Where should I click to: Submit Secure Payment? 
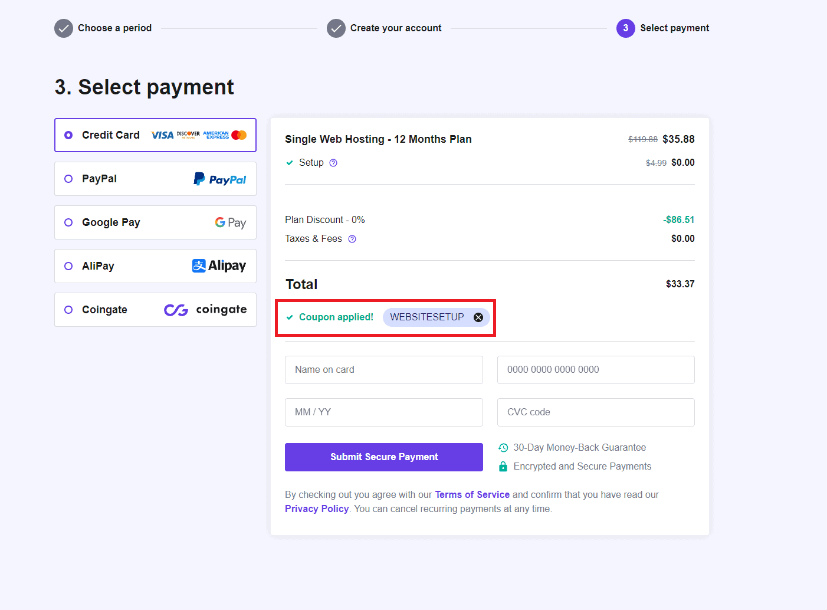[x=384, y=457]
